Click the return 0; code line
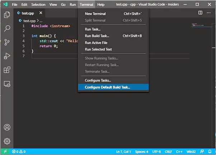Screen dimensions: 216x155 point(48,46)
